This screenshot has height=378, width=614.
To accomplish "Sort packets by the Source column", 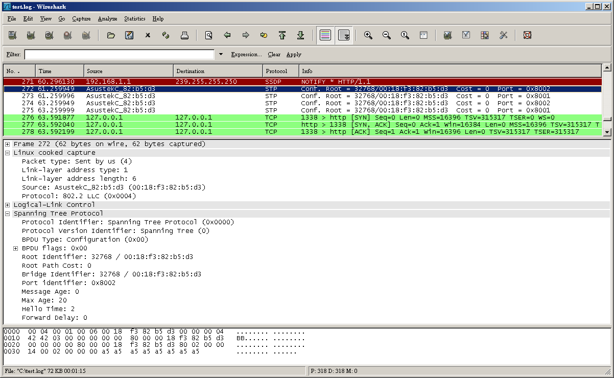I will coord(129,71).
